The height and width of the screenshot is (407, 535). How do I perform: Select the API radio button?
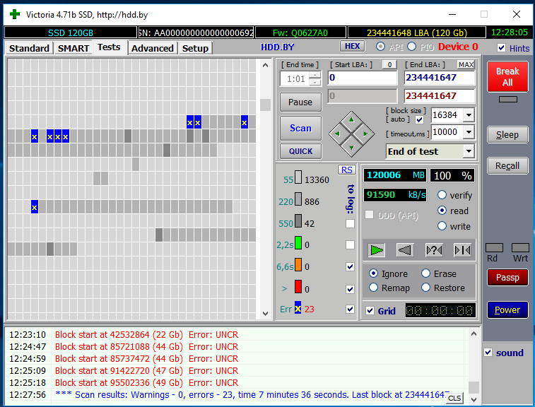[380, 47]
